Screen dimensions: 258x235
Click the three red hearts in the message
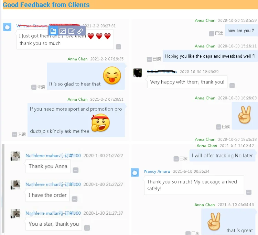(99, 36)
